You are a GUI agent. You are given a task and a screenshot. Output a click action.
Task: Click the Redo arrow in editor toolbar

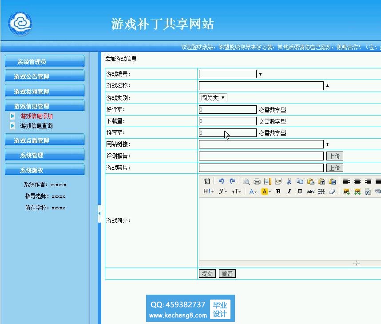232,181
